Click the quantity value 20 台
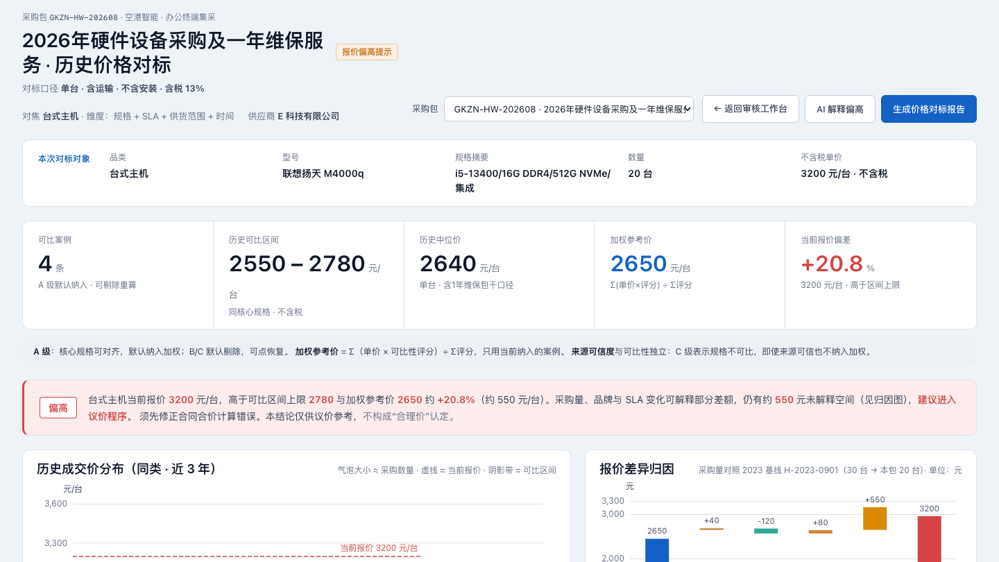This screenshot has width=999, height=562. click(x=640, y=173)
